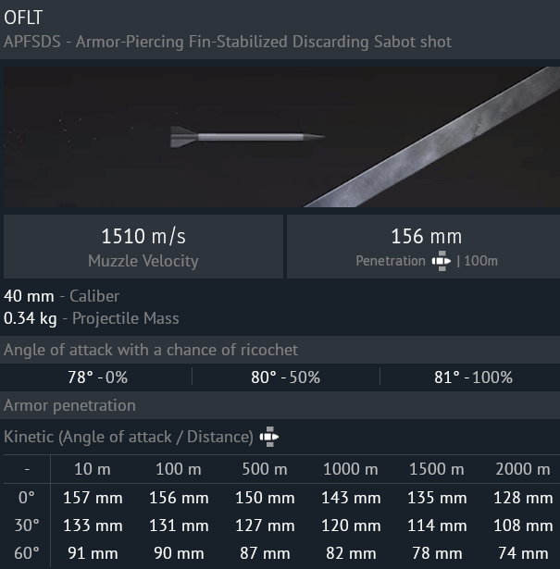The image size is (560, 569).
Task: Click the 127 mm cell at 30° and 500 m
Action: pos(265,526)
